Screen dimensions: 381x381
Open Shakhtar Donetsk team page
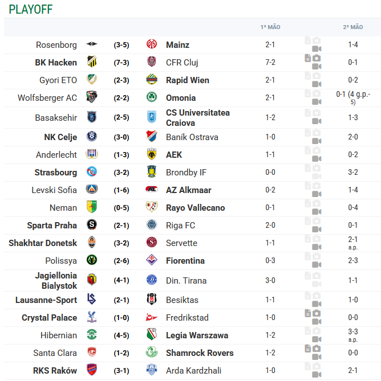coord(43,243)
